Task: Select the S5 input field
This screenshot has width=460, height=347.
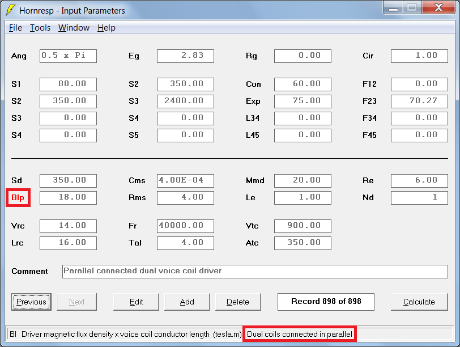Action: tap(185, 136)
